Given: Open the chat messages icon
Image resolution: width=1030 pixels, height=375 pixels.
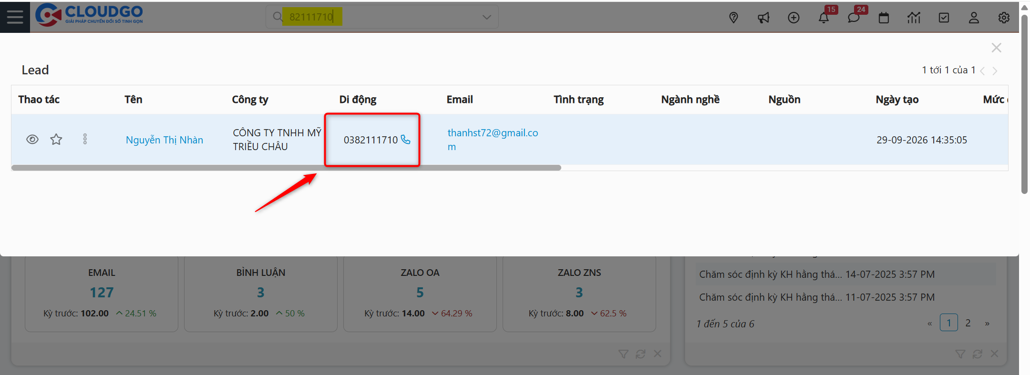Looking at the screenshot, I should click(x=854, y=18).
